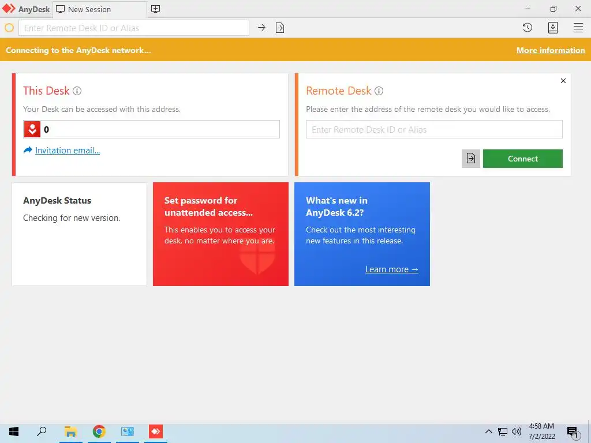Open a new session tab with plus icon

pos(155,9)
